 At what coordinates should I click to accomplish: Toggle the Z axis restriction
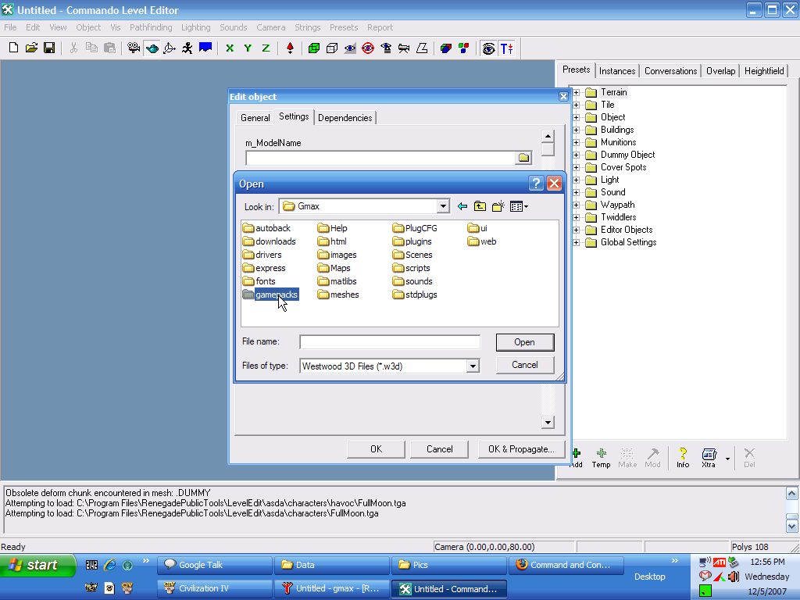(266, 48)
